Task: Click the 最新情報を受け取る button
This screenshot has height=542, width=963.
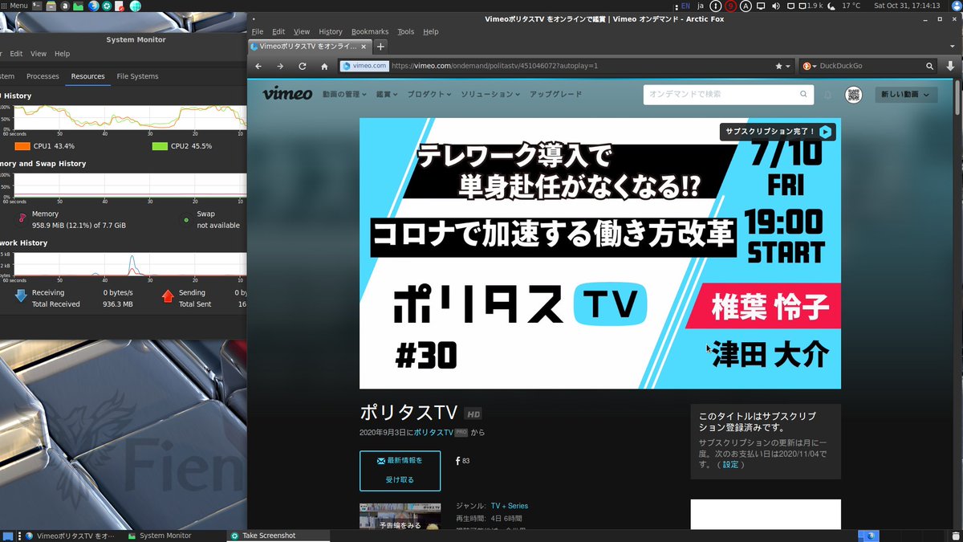Action: [x=400, y=470]
